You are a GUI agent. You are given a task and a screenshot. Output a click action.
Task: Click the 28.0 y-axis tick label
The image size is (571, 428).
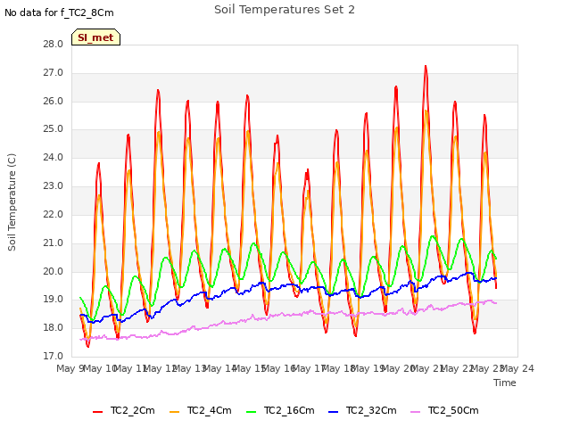click(x=53, y=44)
